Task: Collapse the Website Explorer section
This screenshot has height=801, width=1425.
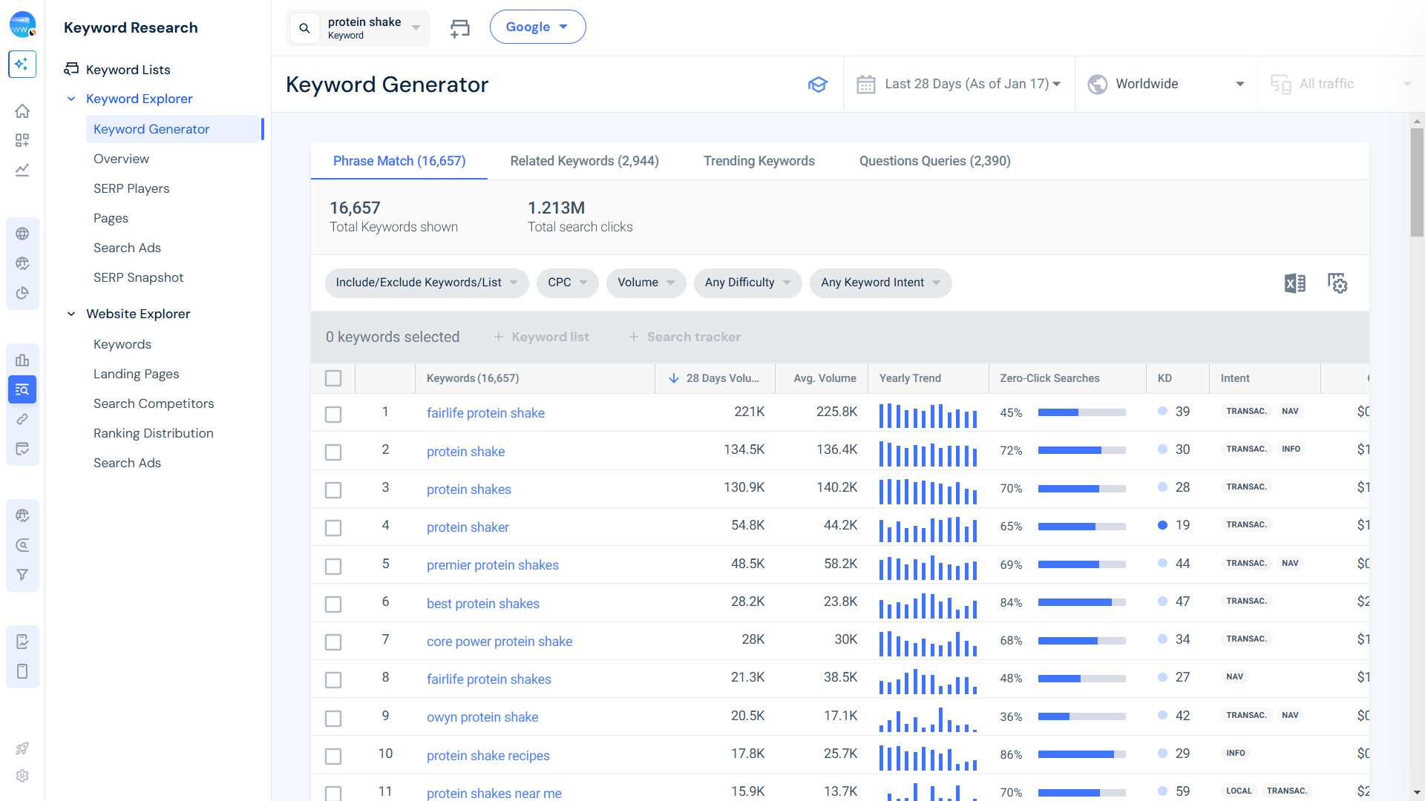Action: [71, 314]
